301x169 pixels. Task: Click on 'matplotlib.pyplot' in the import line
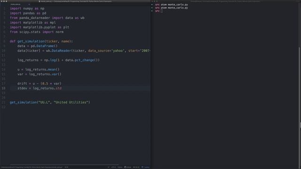tap(40, 27)
